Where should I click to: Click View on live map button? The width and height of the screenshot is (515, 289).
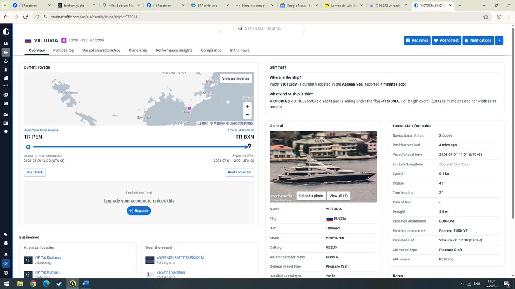pyautogui.click(x=236, y=78)
